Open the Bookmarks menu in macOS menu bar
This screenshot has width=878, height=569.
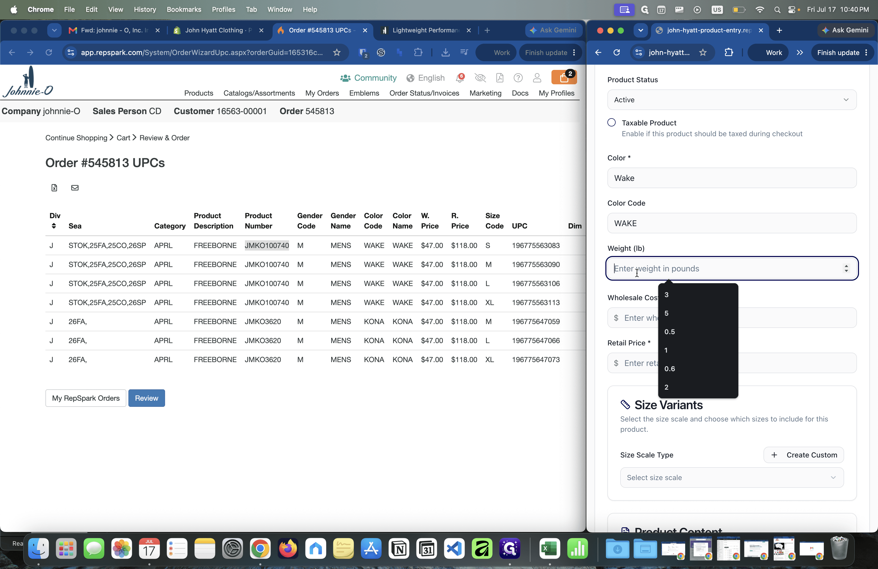(184, 9)
